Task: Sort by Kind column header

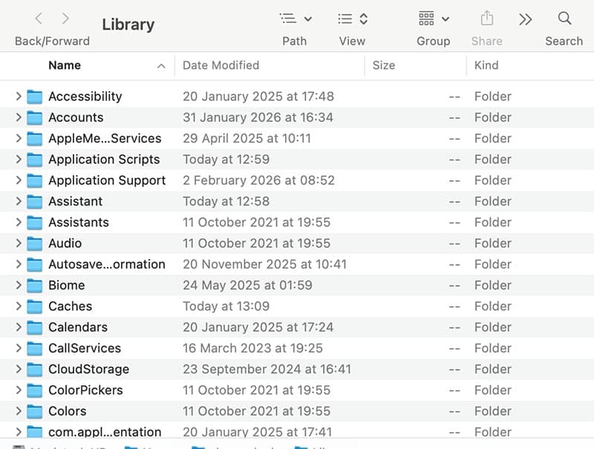Action: click(486, 65)
